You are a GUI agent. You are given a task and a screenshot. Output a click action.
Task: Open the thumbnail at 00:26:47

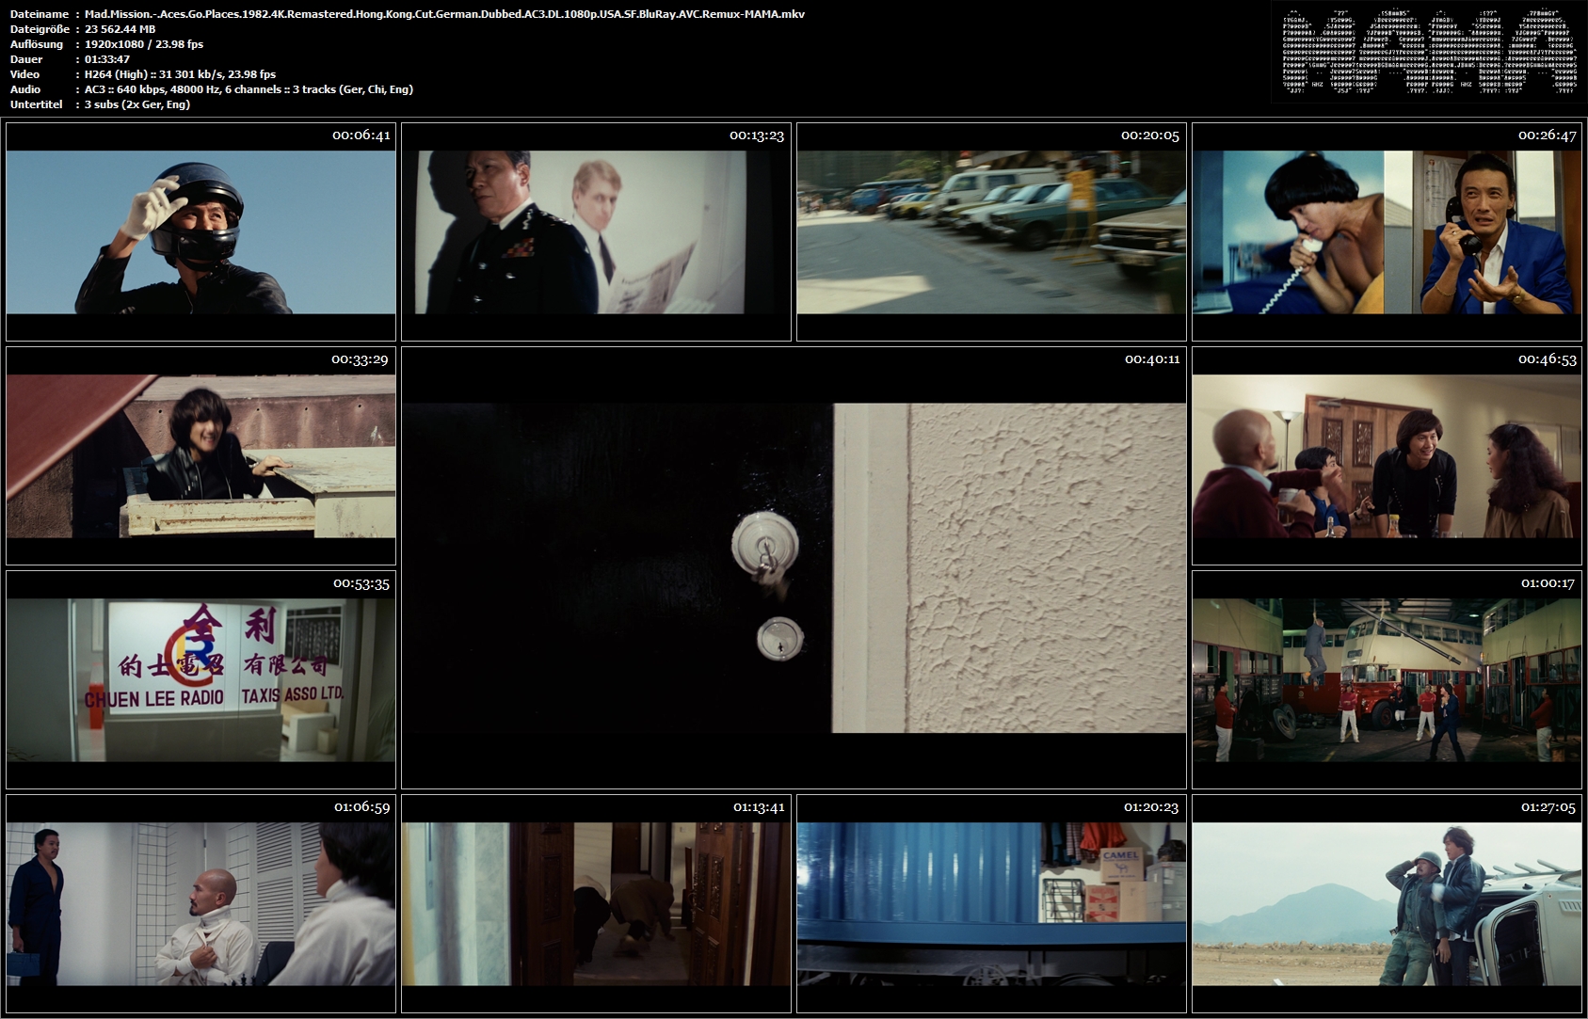click(1387, 231)
